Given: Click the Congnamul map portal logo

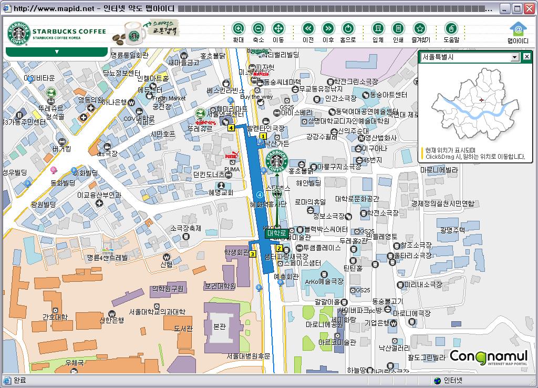Looking at the screenshot, I should pos(489,358).
